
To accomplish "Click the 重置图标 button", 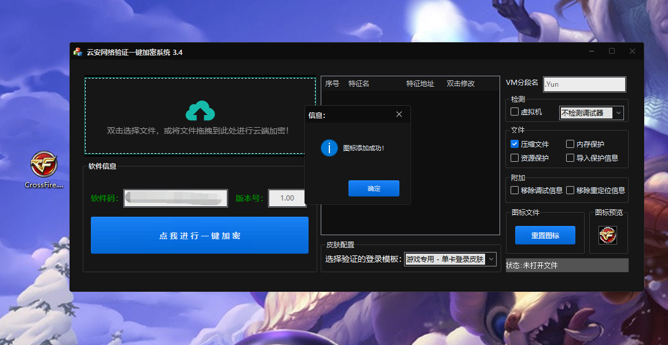I will 545,235.
